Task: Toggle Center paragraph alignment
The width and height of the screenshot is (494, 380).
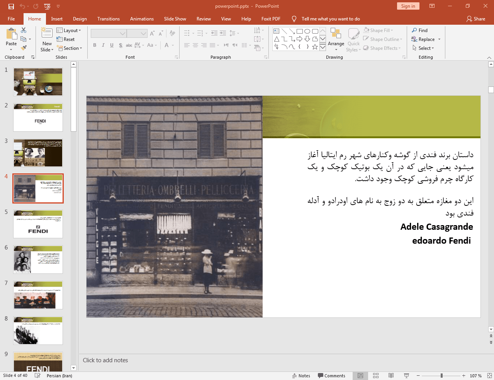Action: coord(195,45)
